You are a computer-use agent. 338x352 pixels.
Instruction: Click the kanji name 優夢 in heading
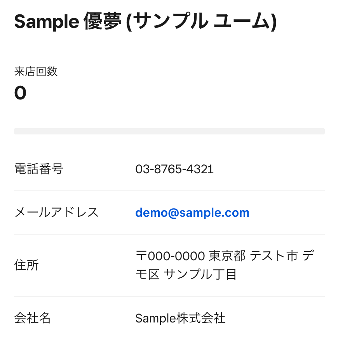pos(102,22)
